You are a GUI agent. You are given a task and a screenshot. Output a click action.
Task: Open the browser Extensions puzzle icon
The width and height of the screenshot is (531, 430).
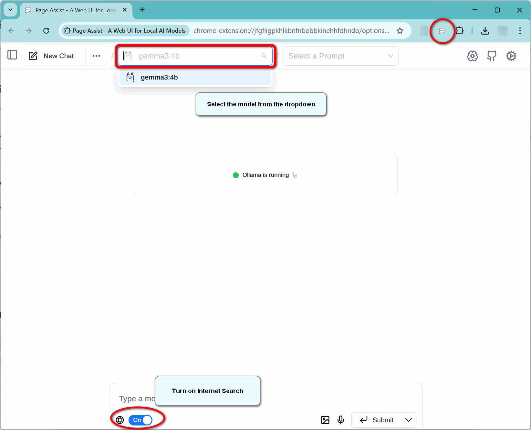coord(459,31)
